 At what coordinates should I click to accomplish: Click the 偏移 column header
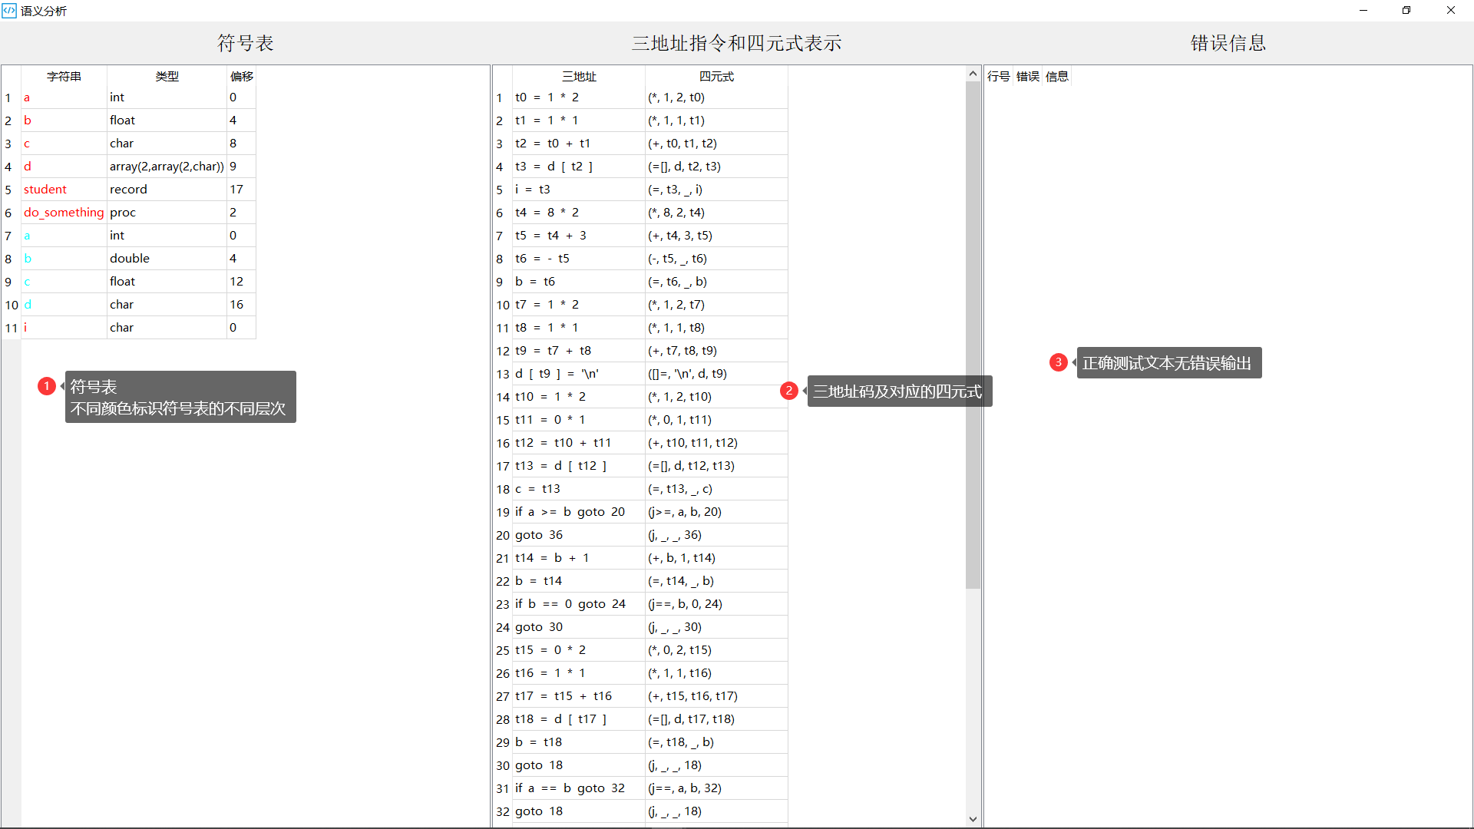pyautogui.click(x=241, y=76)
